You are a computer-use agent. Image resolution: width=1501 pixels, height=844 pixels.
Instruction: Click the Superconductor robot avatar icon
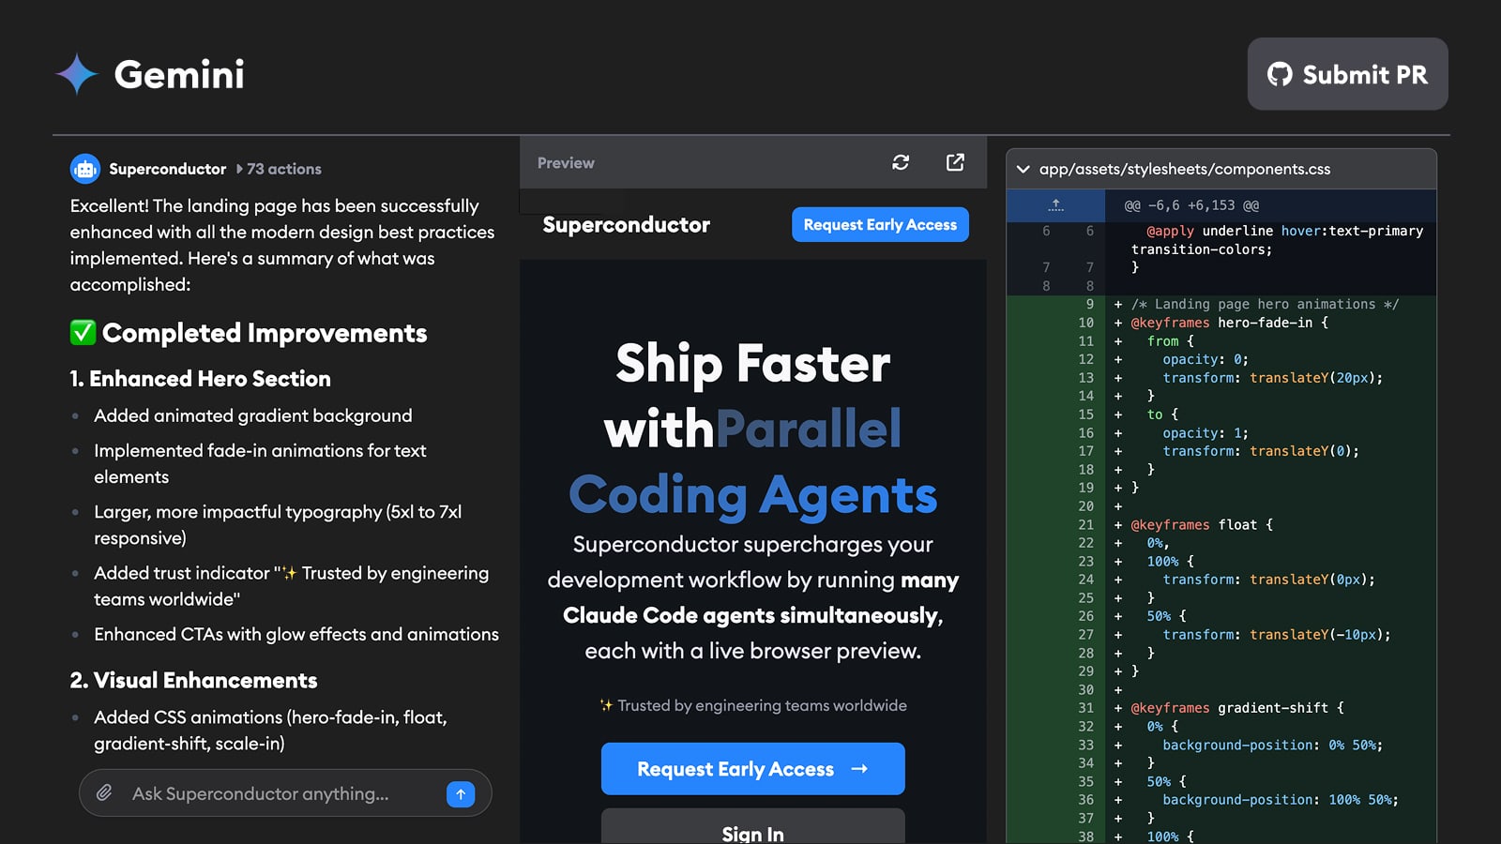tap(85, 169)
